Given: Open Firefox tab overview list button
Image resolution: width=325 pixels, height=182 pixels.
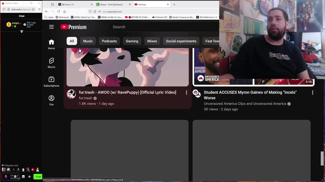Looking at the screenshot, I should 52,4.
